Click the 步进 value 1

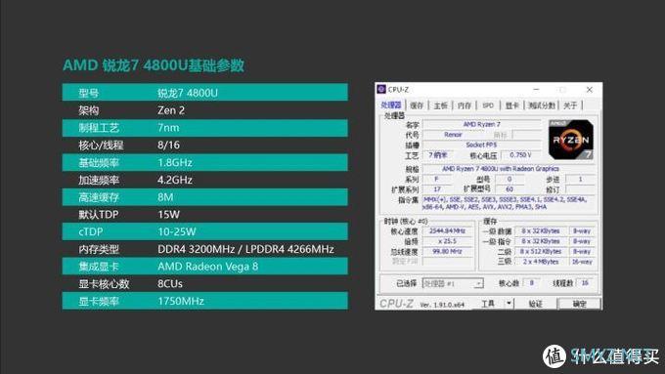pyautogui.click(x=581, y=179)
